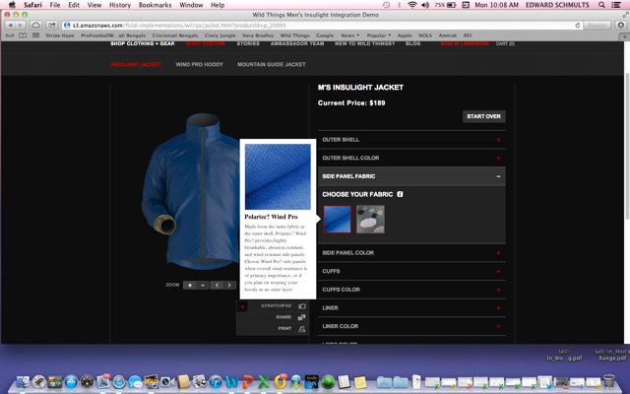Open Reading List glasses icon
Image resolution: width=630 pixels, height=394 pixels.
[10, 35]
